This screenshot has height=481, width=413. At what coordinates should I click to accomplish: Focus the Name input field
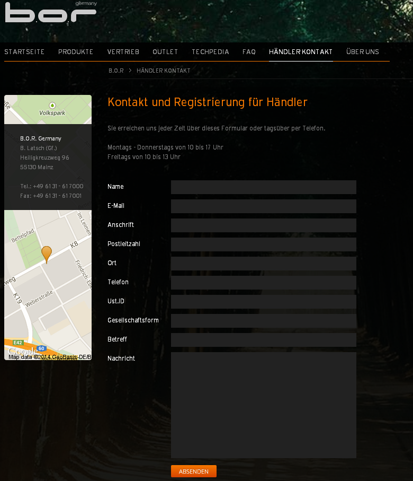click(x=263, y=187)
